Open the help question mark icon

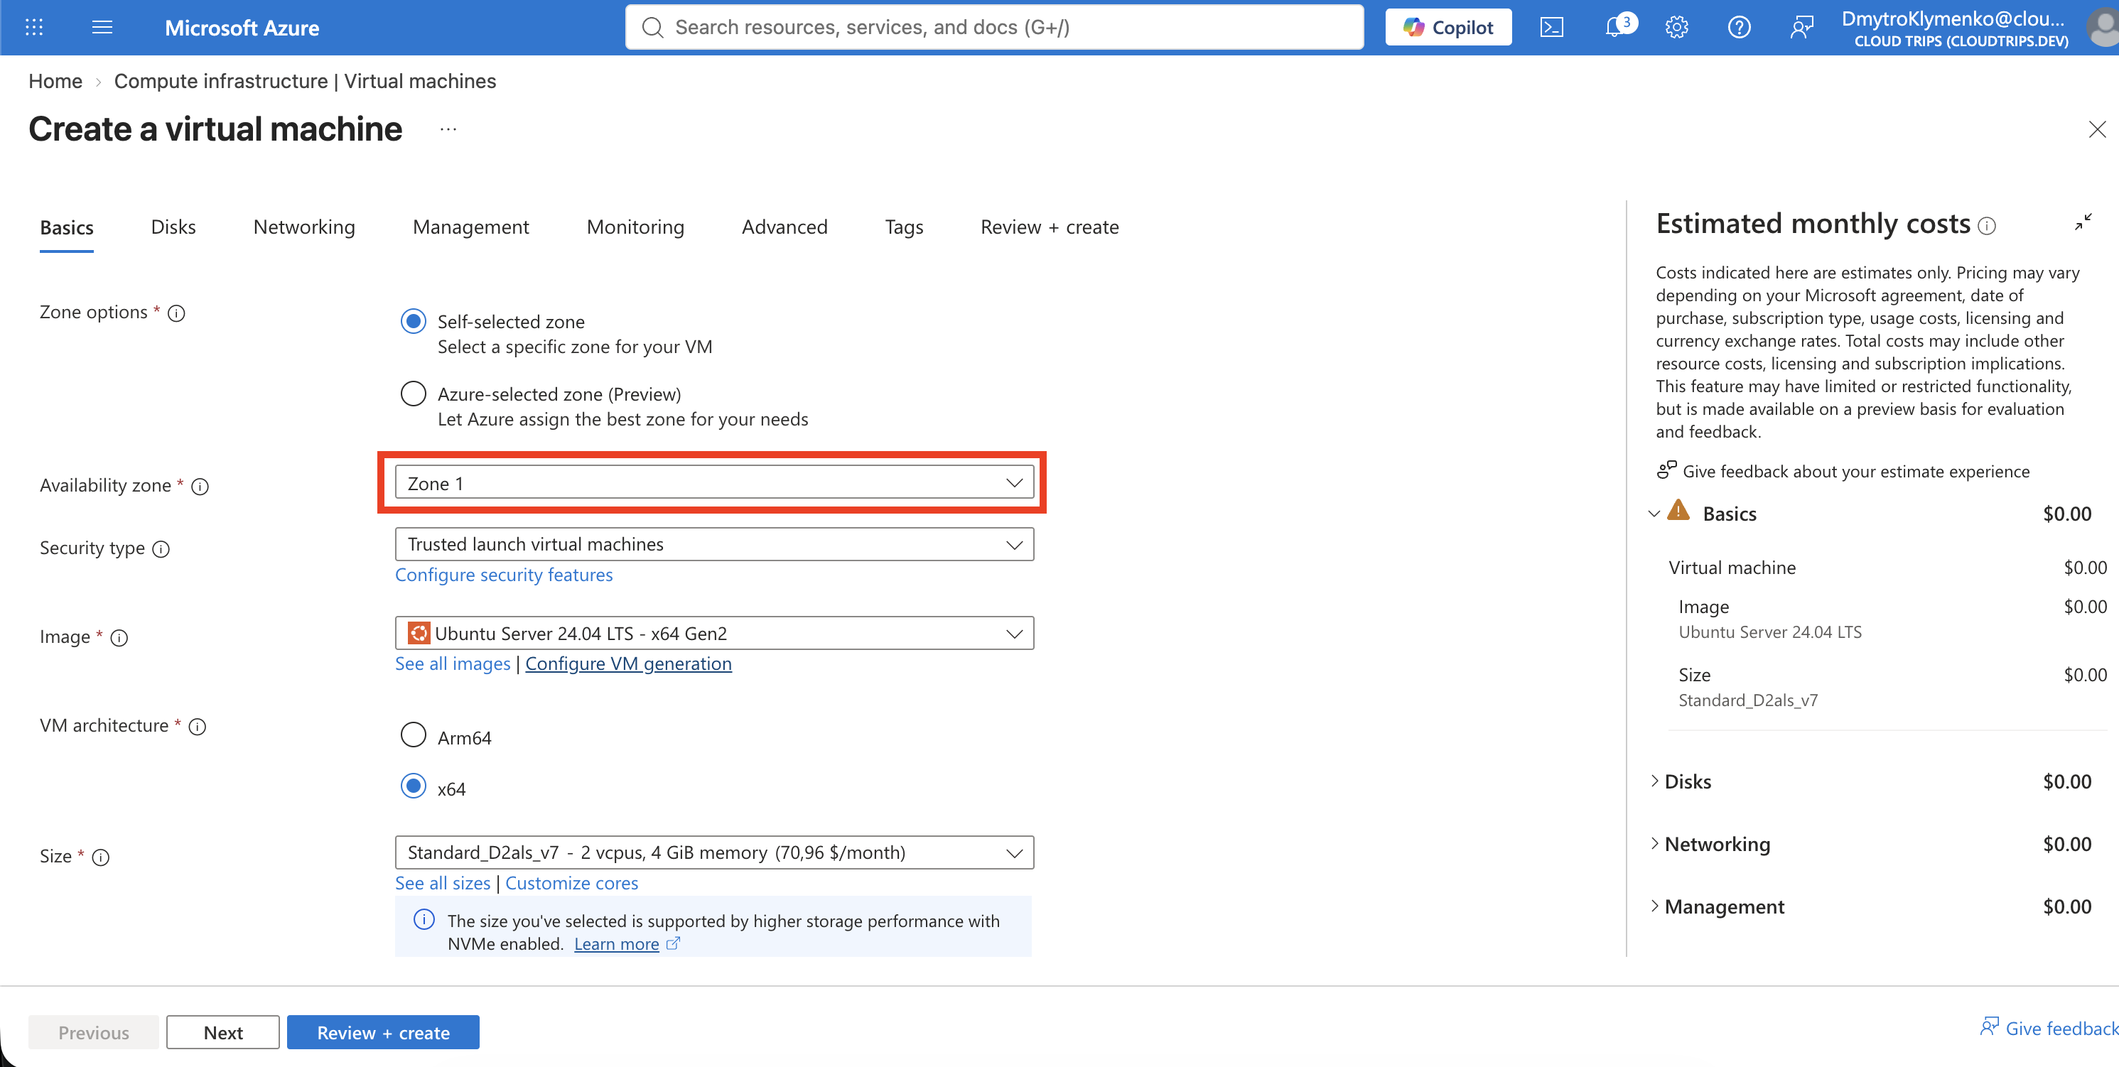[1739, 27]
